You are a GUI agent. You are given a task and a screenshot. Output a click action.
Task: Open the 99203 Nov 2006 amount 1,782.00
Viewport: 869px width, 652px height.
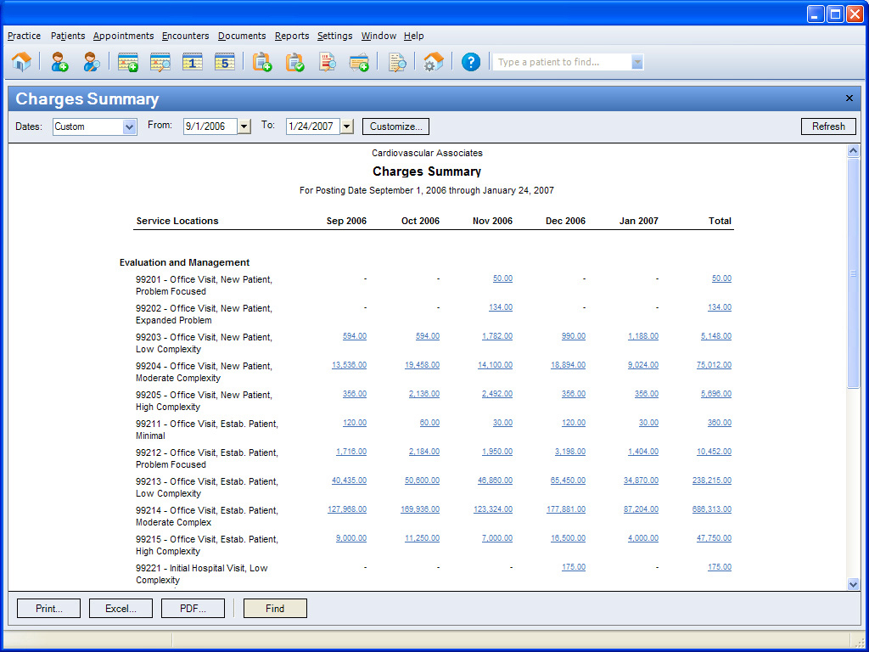click(497, 336)
